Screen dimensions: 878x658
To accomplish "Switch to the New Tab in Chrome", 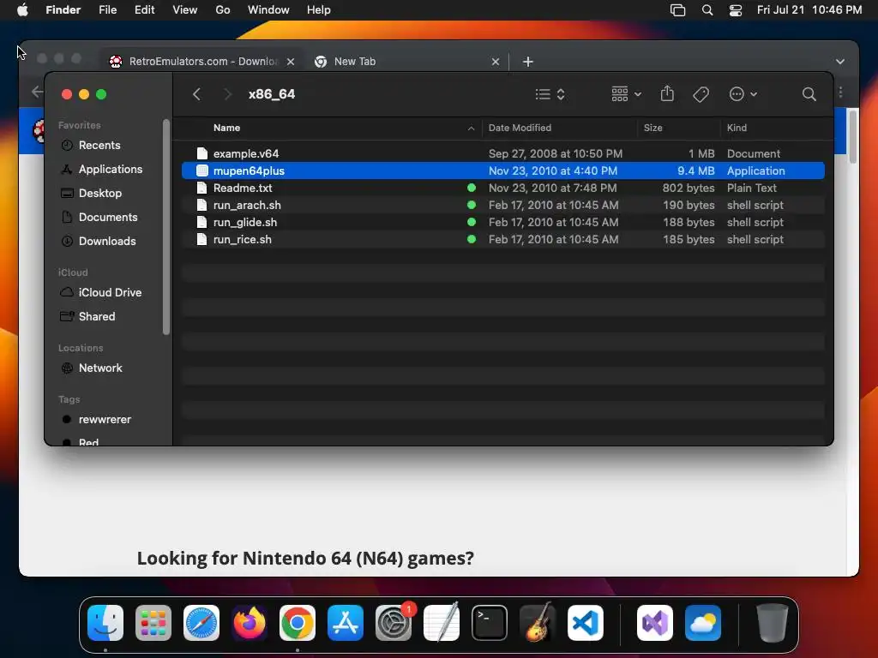I will (406, 62).
